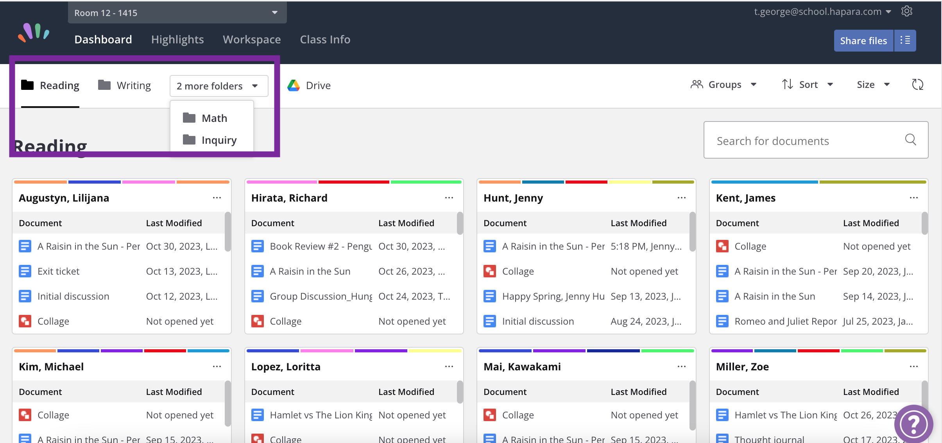Screen dimensions: 942x443
Task: Open the Drive panel via its icon
Action: (x=294, y=85)
